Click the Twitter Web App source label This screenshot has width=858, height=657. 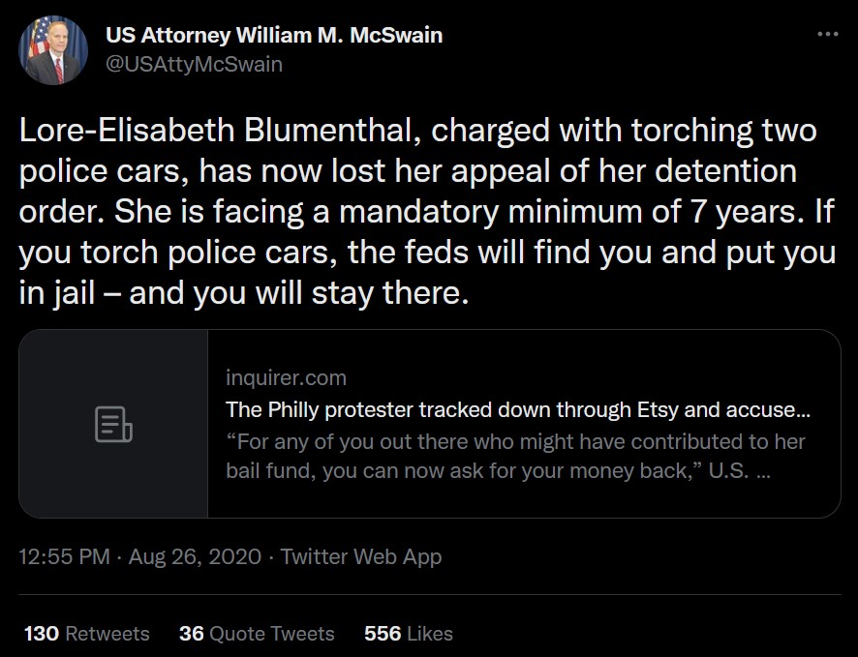(360, 556)
